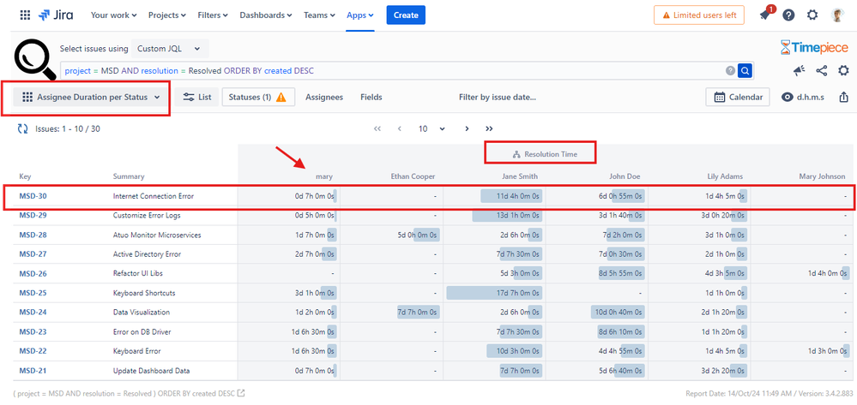Click the Filter by issue date field
The image size is (857, 405).
498,97
